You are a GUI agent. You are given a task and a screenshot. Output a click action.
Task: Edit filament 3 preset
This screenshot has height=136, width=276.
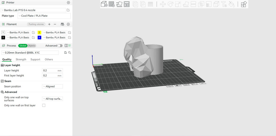click(33, 37)
